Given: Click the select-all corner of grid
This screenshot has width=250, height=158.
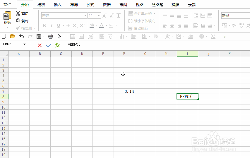Looking at the screenshot, I should (x=4, y=54).
